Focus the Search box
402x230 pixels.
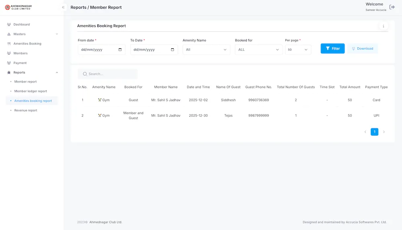pyautogui.click(x=108, y=74)
